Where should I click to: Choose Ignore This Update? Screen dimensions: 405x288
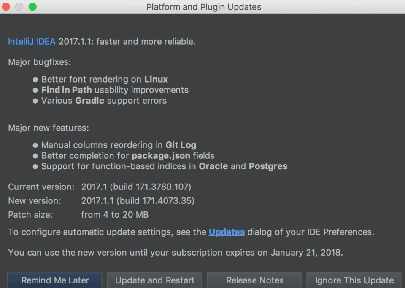point(354,280)
